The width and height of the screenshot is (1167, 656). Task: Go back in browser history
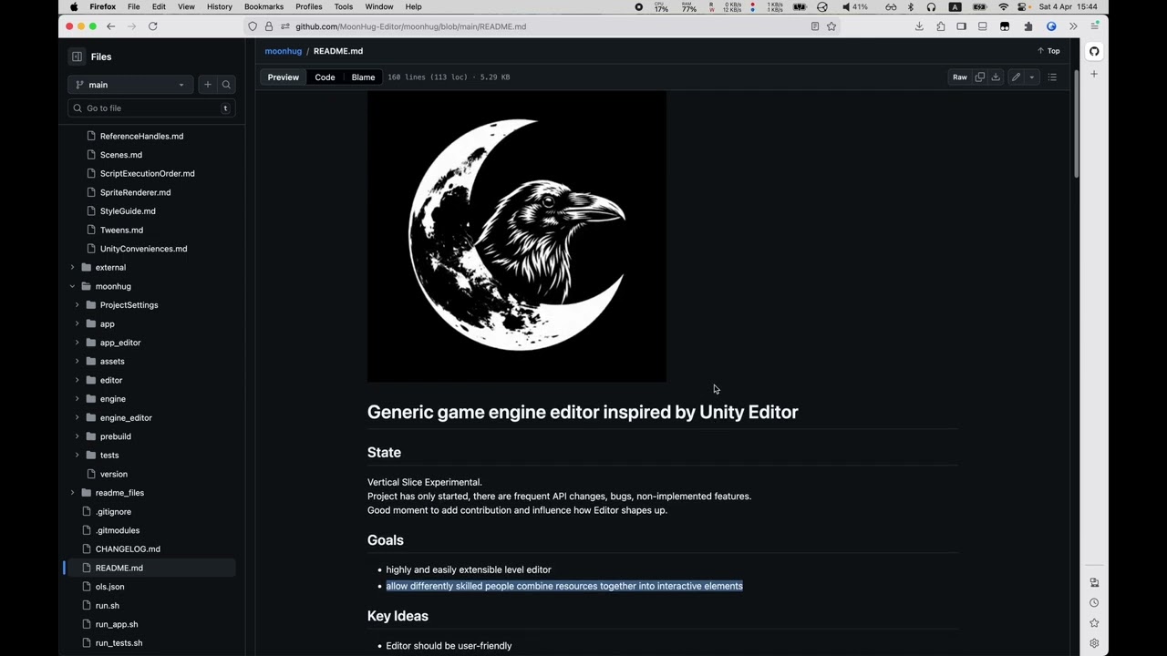(x=110, y=26)
